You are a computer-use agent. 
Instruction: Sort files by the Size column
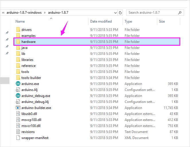[x=162, y=21]
